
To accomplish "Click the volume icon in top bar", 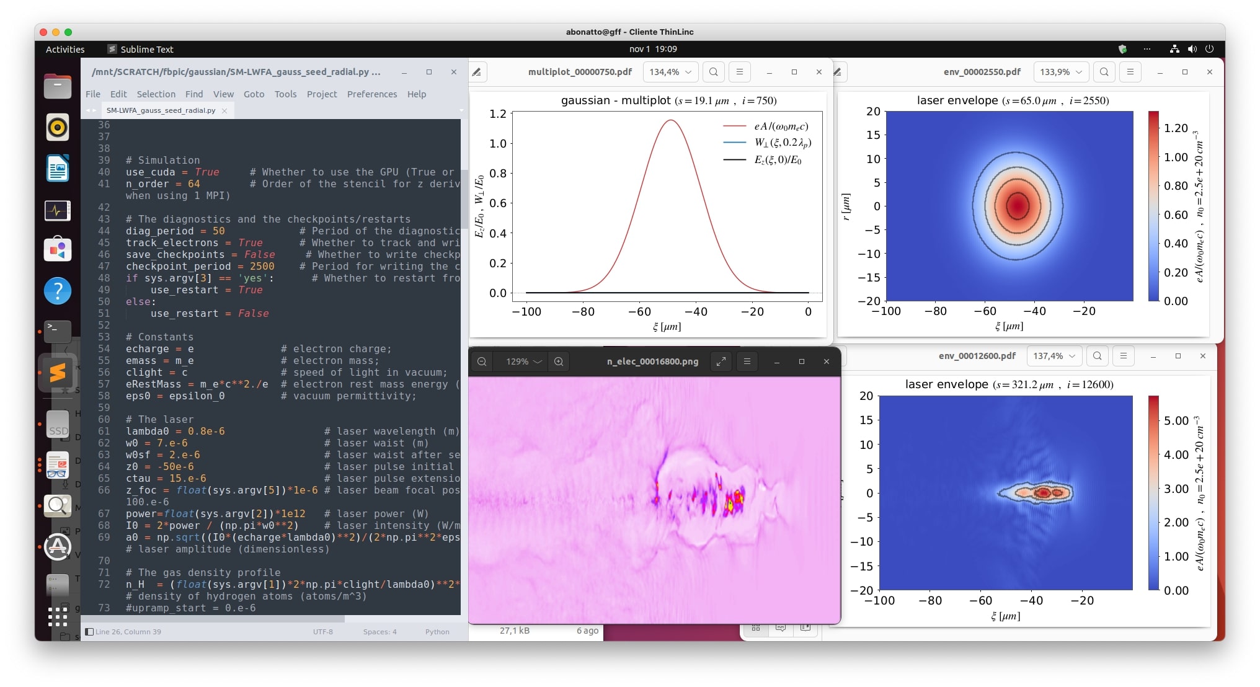I will (x=1192, y=49).
